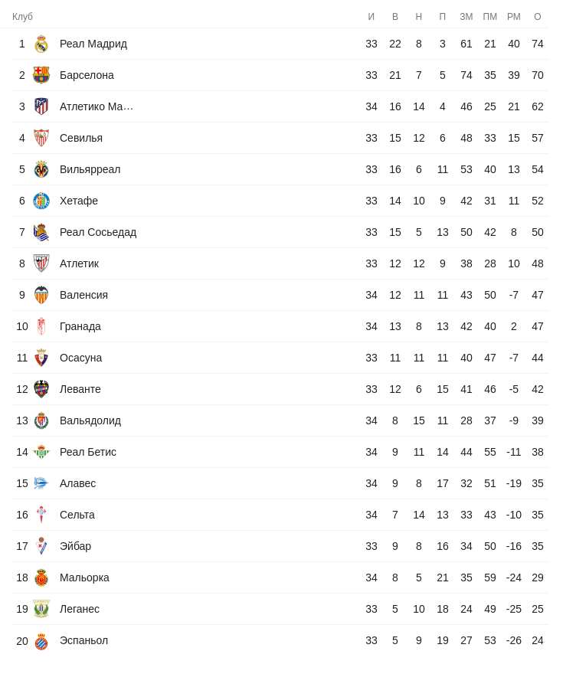
Task: Click the И games played header
Action: pos(371,17)
